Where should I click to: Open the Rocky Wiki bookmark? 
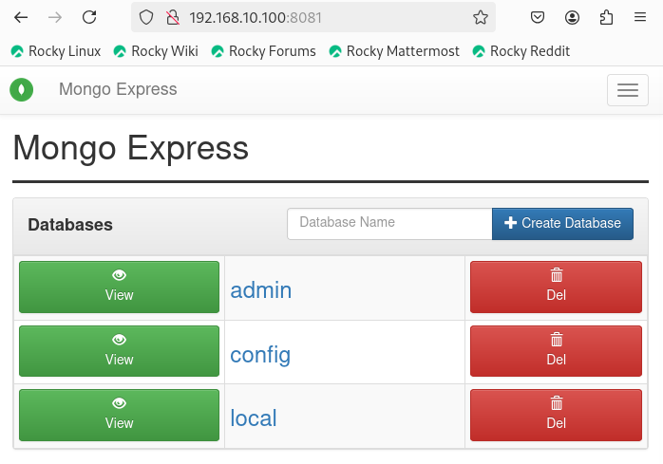coord(156,51)
